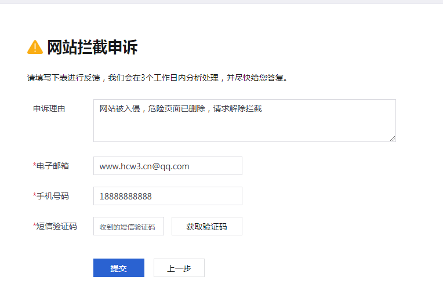Click the instruction text about 3个工作日 processing

pyautogui.click(x=157, y=78)
